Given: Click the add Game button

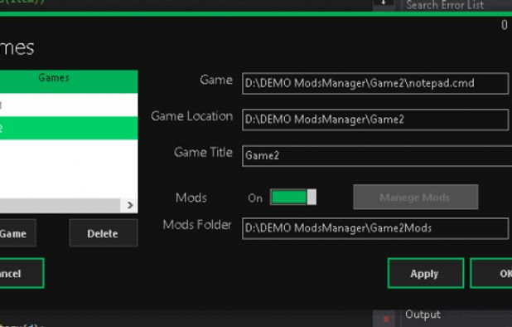Looking at the screenshot, I should point(17,233).
